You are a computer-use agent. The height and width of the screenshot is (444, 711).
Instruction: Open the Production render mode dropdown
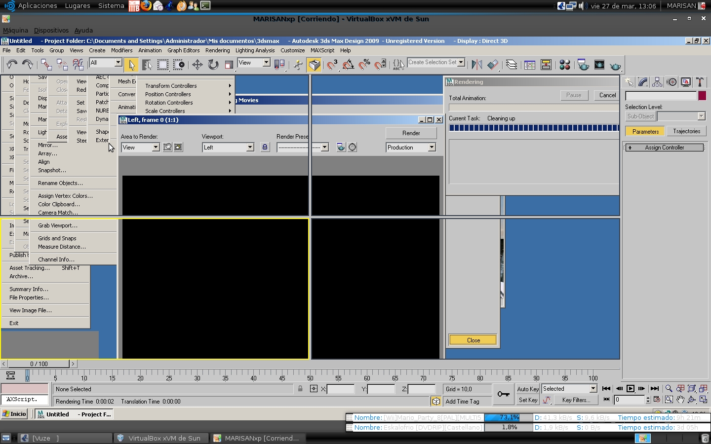pyautogui.click(x=411, y=147)
